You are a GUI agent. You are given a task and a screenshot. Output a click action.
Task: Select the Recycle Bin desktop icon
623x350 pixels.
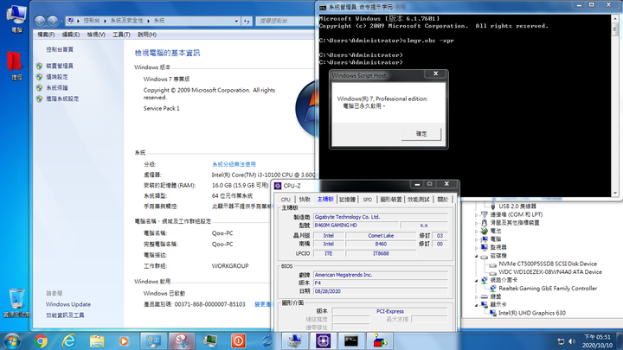click(16, 303)
